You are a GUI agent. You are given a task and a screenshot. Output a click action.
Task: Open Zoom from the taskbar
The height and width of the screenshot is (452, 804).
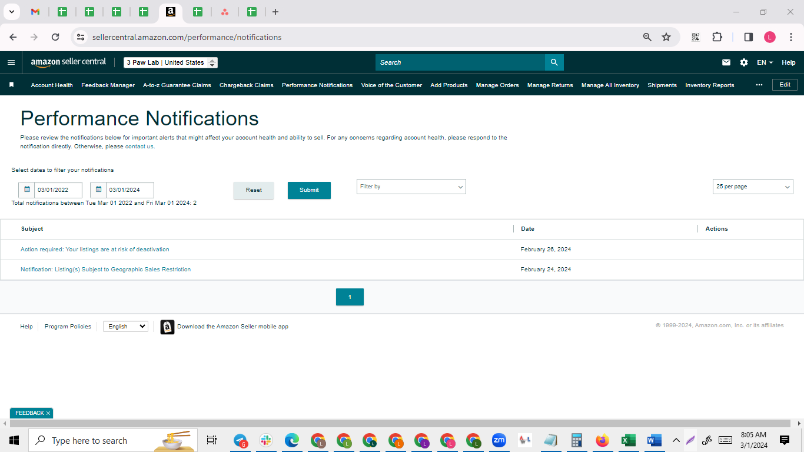click(x=499, y=440)
